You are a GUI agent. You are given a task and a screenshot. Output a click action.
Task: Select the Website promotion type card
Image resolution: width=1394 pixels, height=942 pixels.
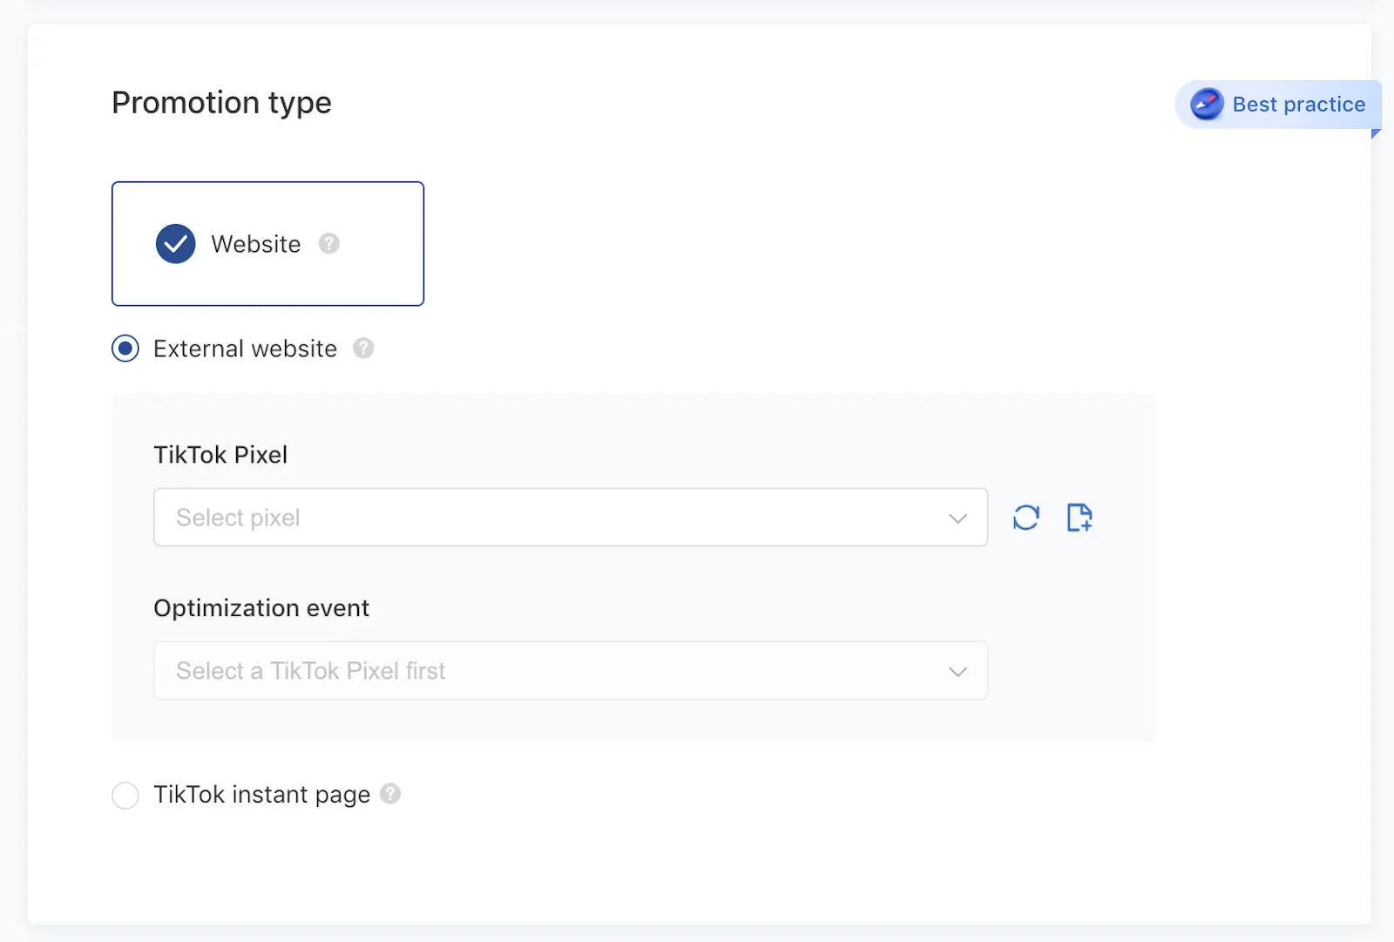(267, 243)
